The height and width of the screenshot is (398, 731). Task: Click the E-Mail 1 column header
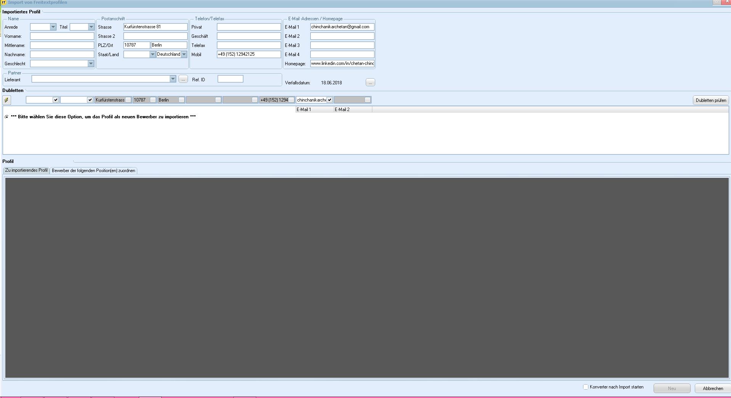coord(315,110)
